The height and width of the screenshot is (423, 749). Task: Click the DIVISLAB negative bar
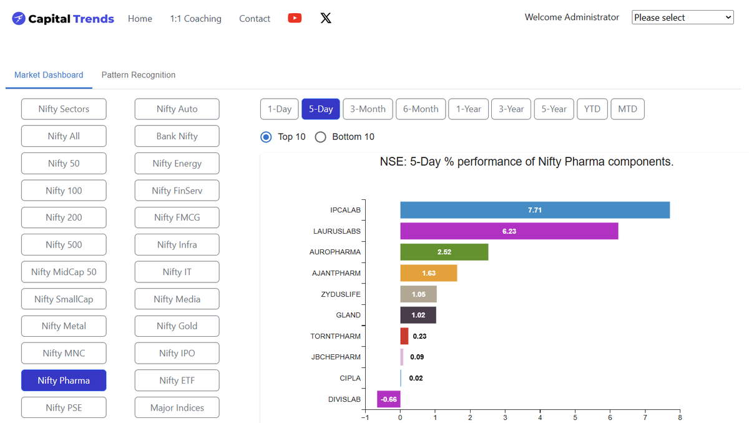[389, 399]
